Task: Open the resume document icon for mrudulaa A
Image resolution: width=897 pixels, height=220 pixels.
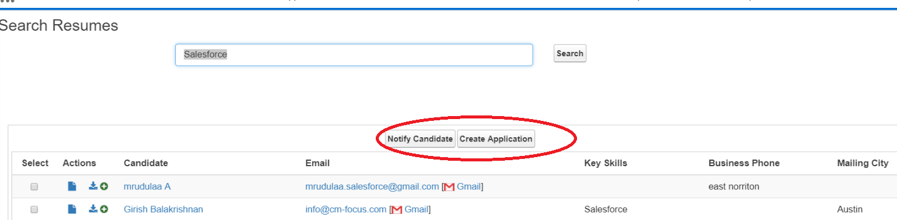Action: [x=72, y=187]
